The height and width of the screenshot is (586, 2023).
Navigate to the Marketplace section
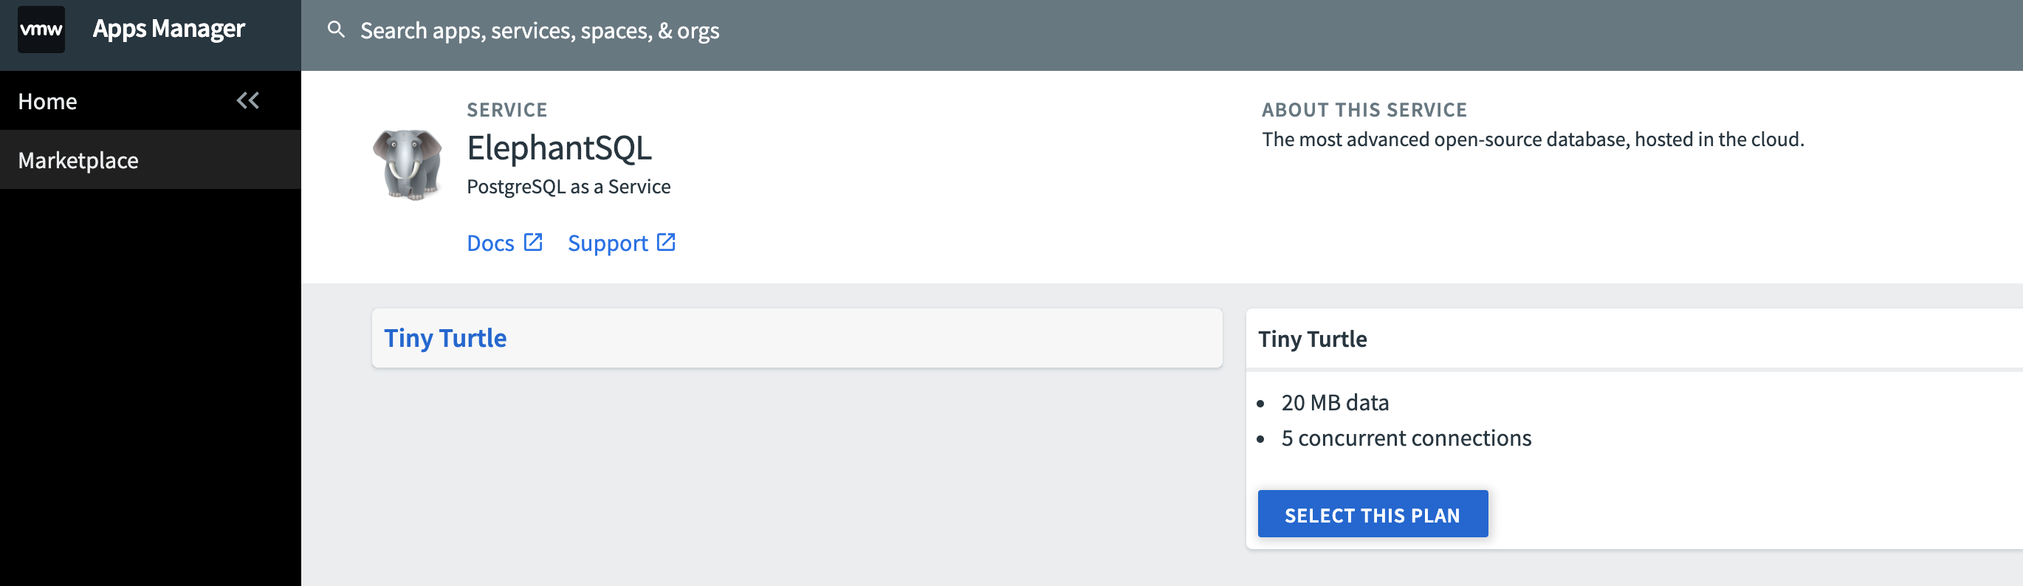coord(77,160)
